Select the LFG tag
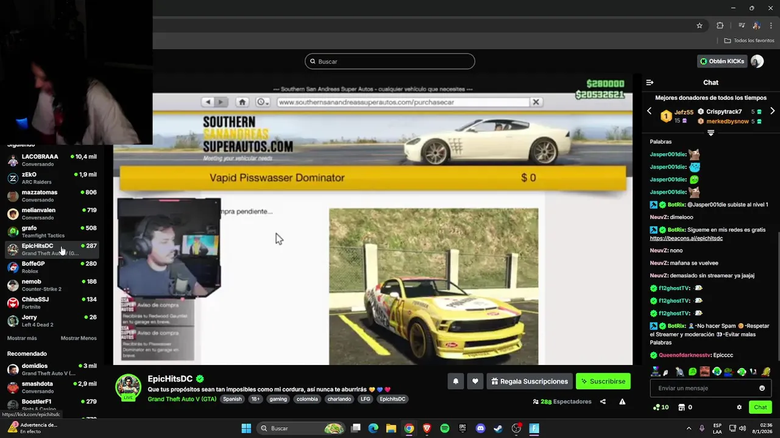Image resolution: width=780 pixels, height=438 pixels. 365,399
